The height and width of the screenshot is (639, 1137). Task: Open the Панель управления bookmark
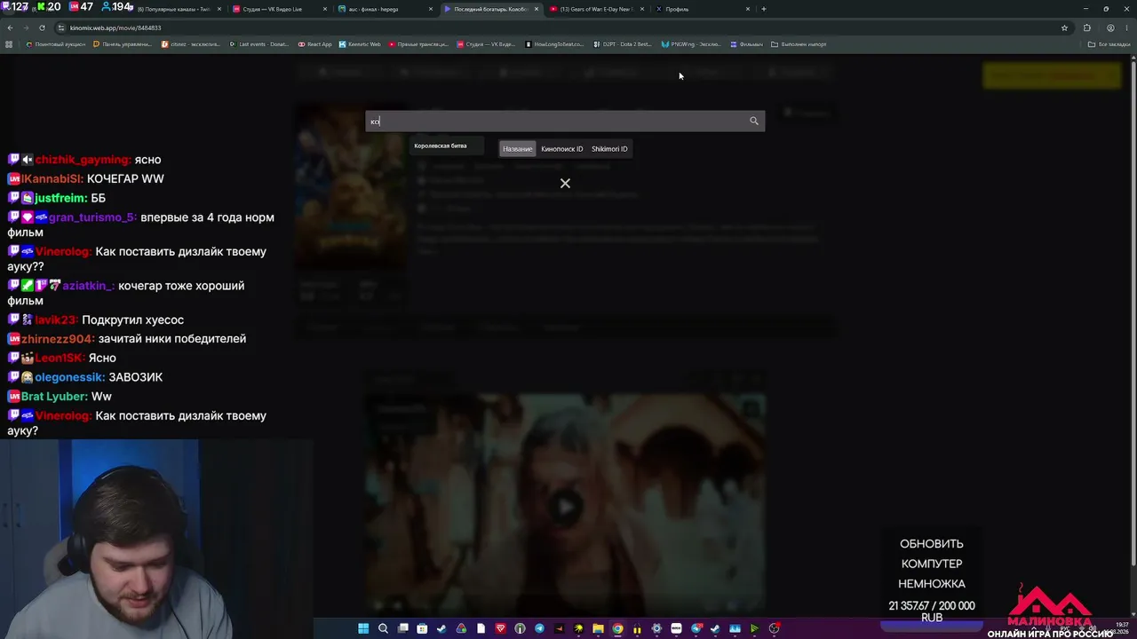click(x=123, y=44)
